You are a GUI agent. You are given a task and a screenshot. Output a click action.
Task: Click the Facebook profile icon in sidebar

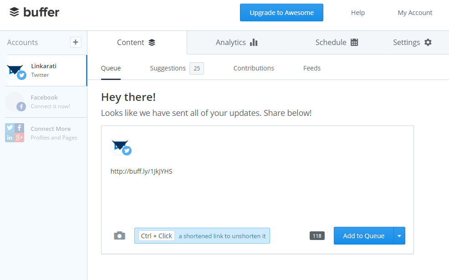click(x=15, y=102)
